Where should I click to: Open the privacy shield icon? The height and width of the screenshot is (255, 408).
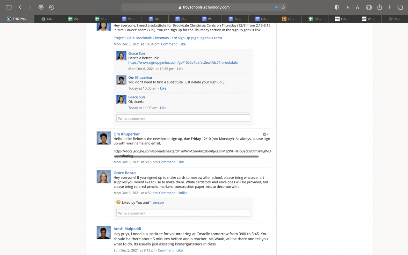click(337, 7)
